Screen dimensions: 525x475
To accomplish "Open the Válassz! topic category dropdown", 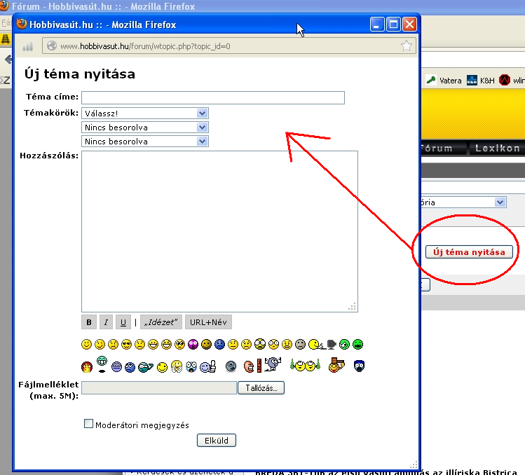I will (145, 113).
